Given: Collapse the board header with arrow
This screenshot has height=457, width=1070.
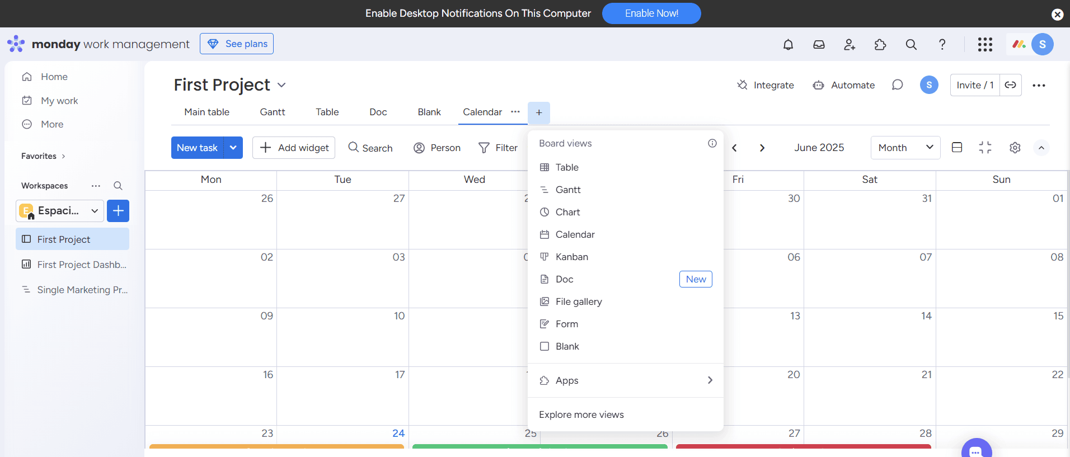Looking at the screenshot, I should (1041, 148).
